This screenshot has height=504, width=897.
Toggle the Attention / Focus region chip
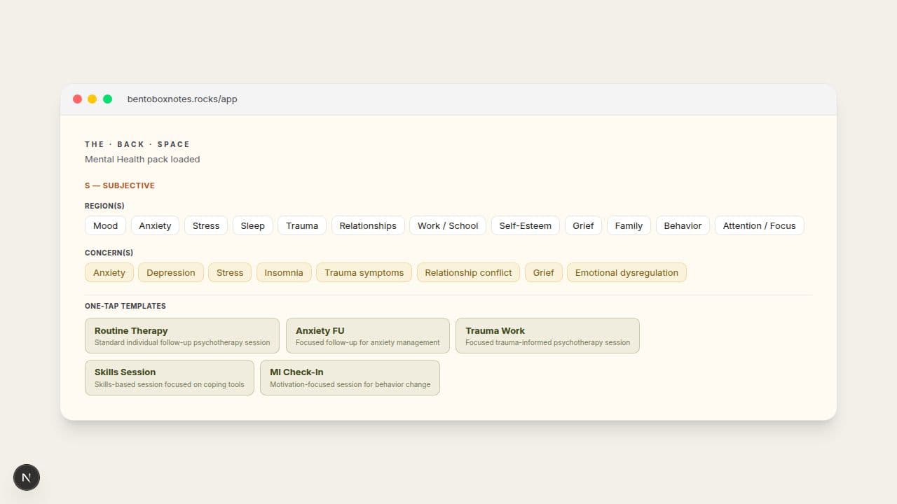pyautogui.click(x=760, y=225)
